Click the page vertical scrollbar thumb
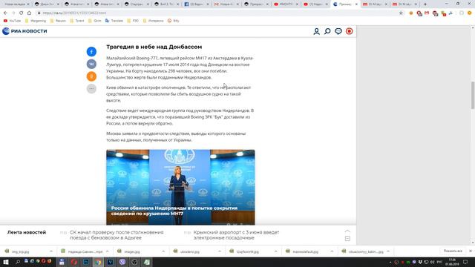The height and width of the screenshot is (267, 475). 473,95
